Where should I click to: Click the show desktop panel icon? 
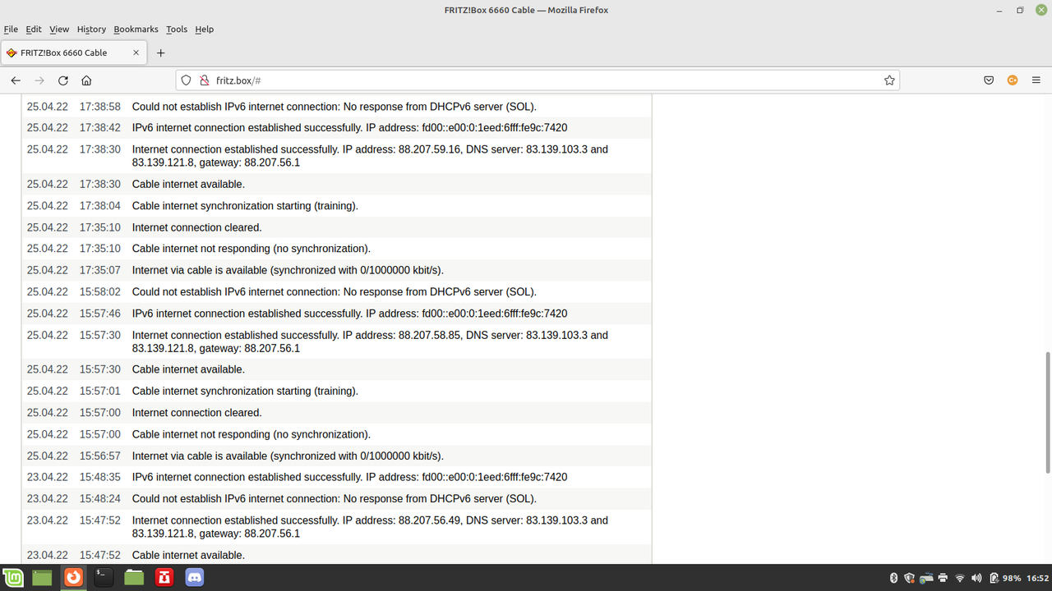pos(42,578)
